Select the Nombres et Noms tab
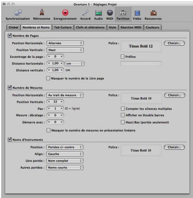 point(36,27)
